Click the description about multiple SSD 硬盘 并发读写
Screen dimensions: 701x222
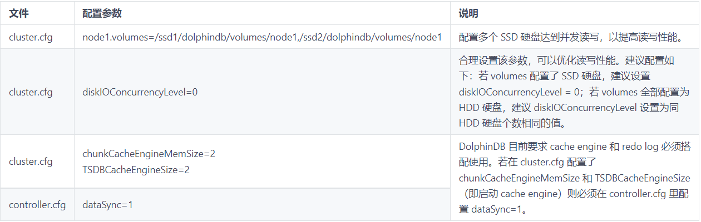[x=571, y=37]
